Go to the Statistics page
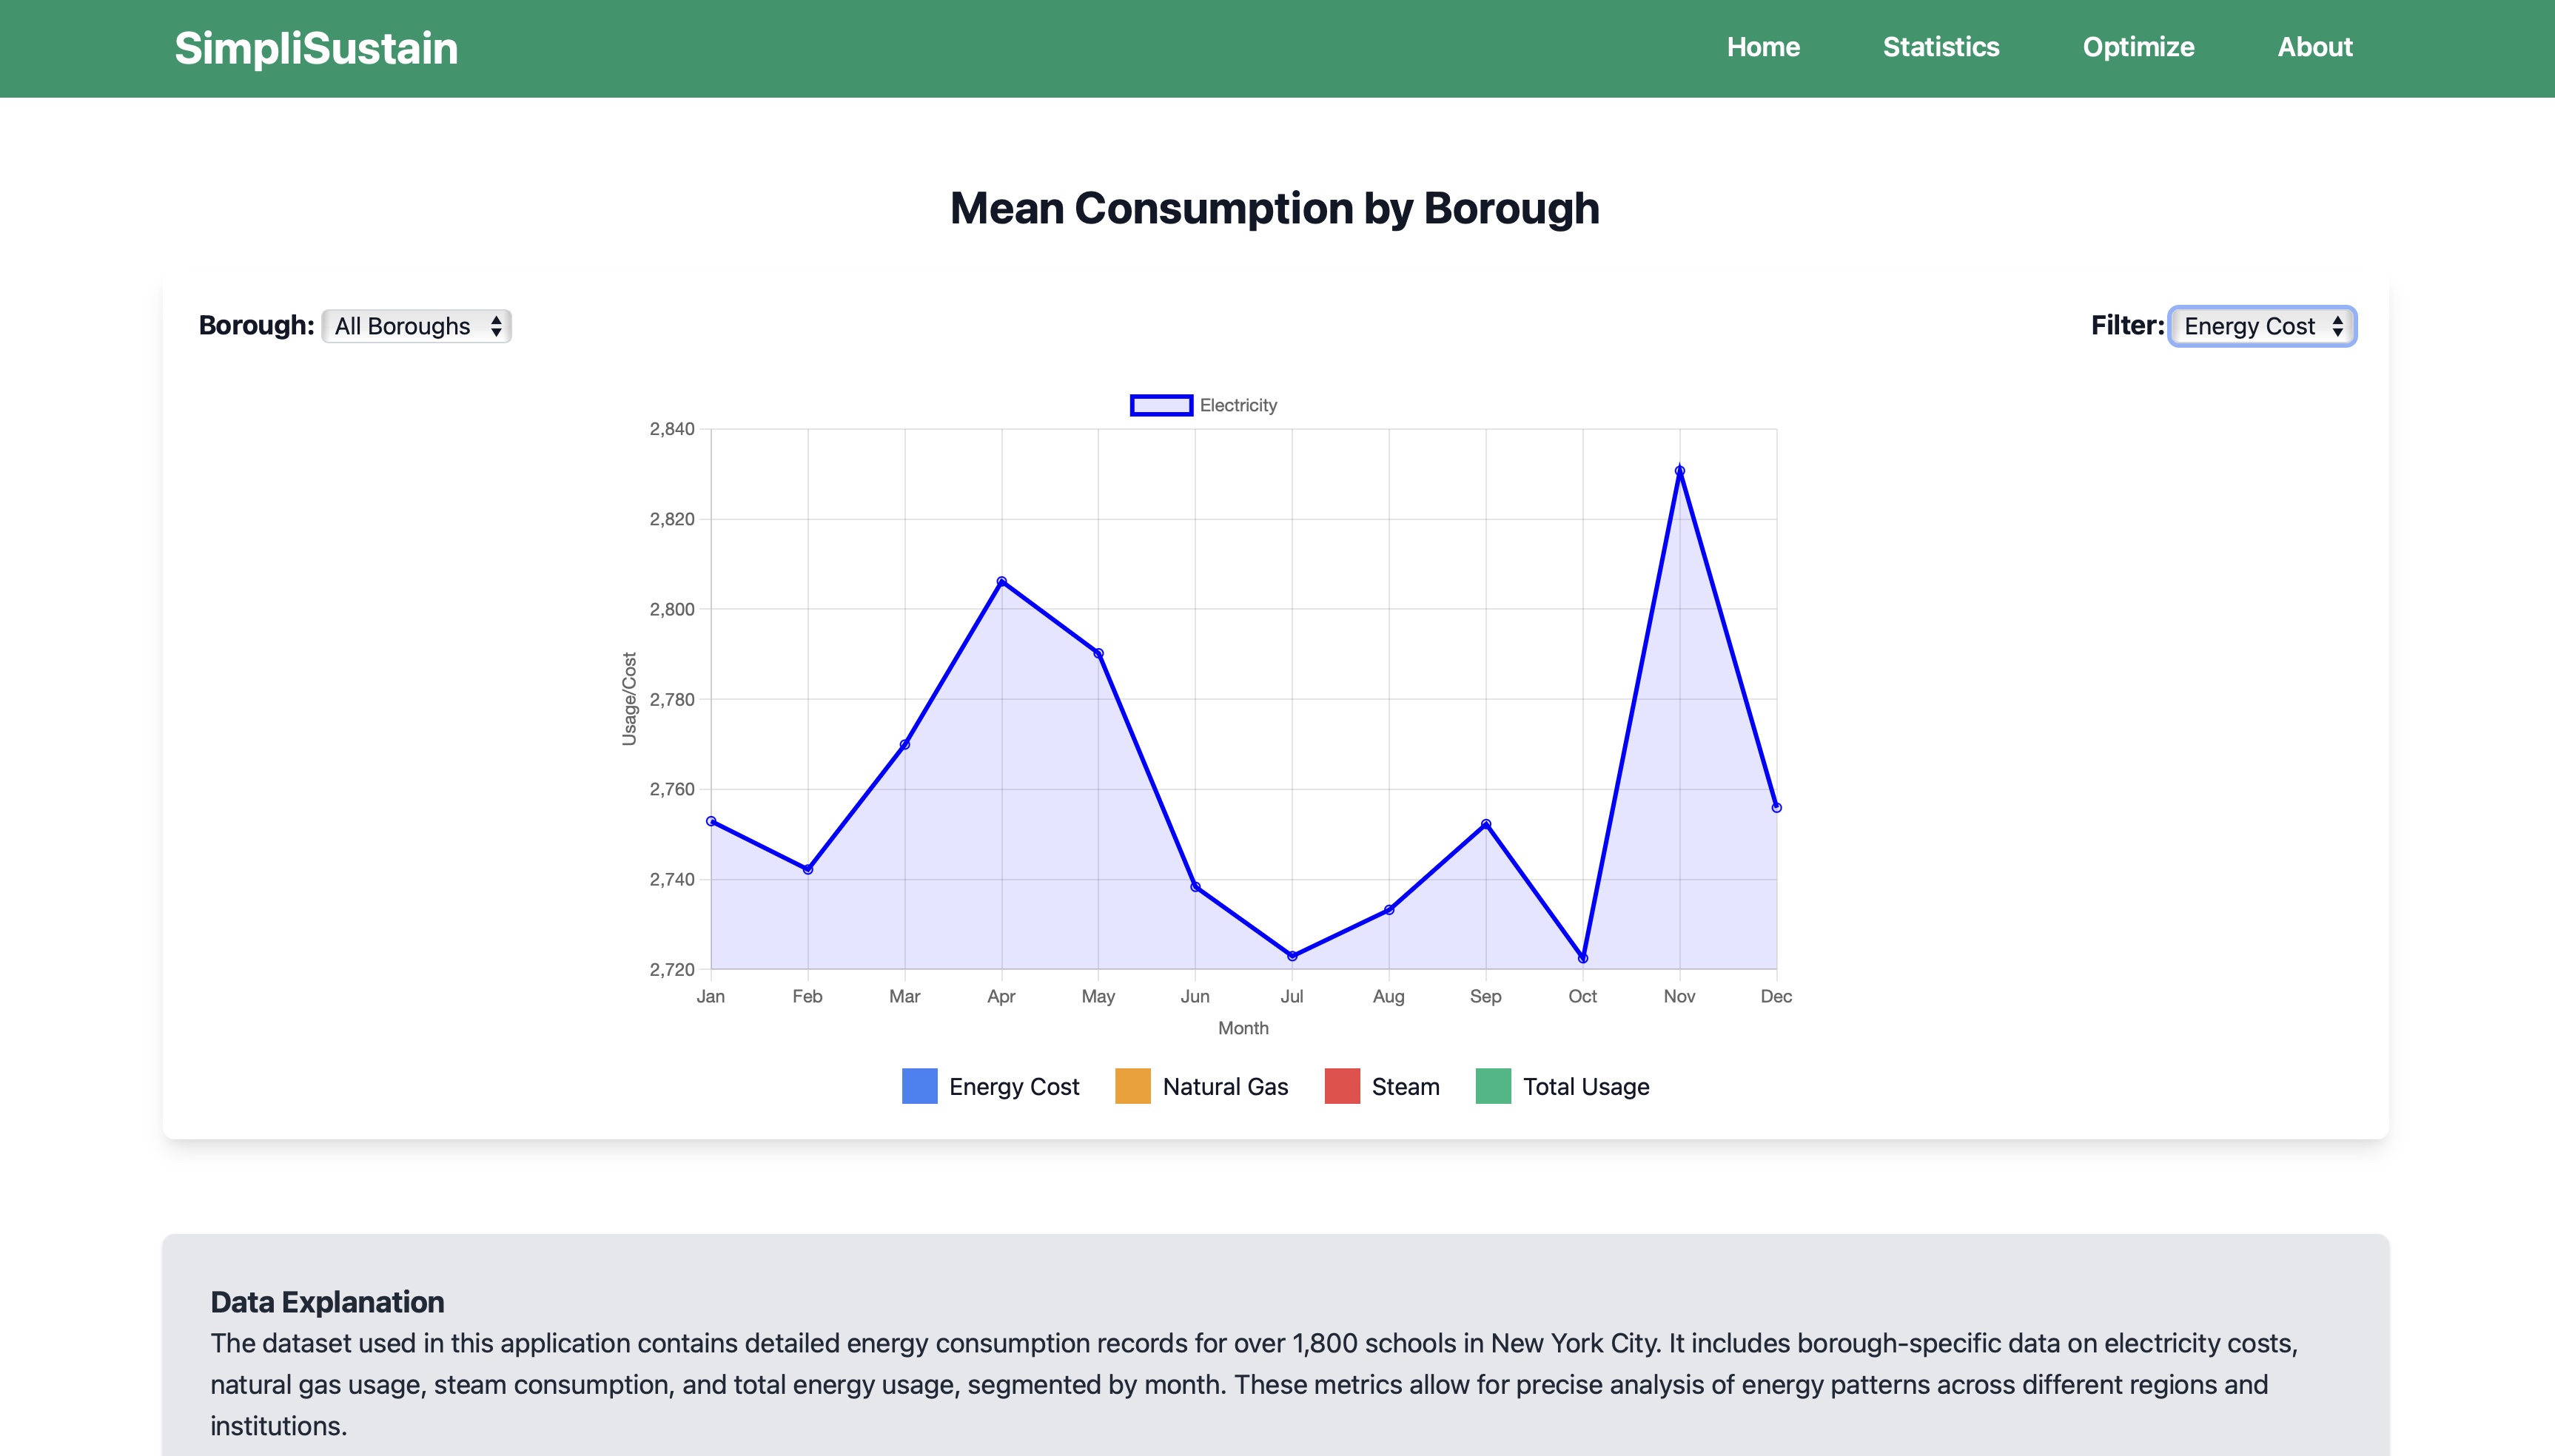2555x1456 pixels. (x=1941, y=47)
